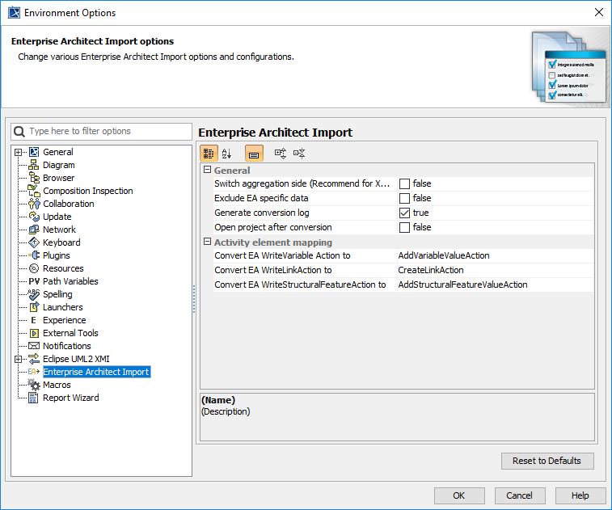Open the Macros options page
612x510 pixels.
click(x=57, y=385)
